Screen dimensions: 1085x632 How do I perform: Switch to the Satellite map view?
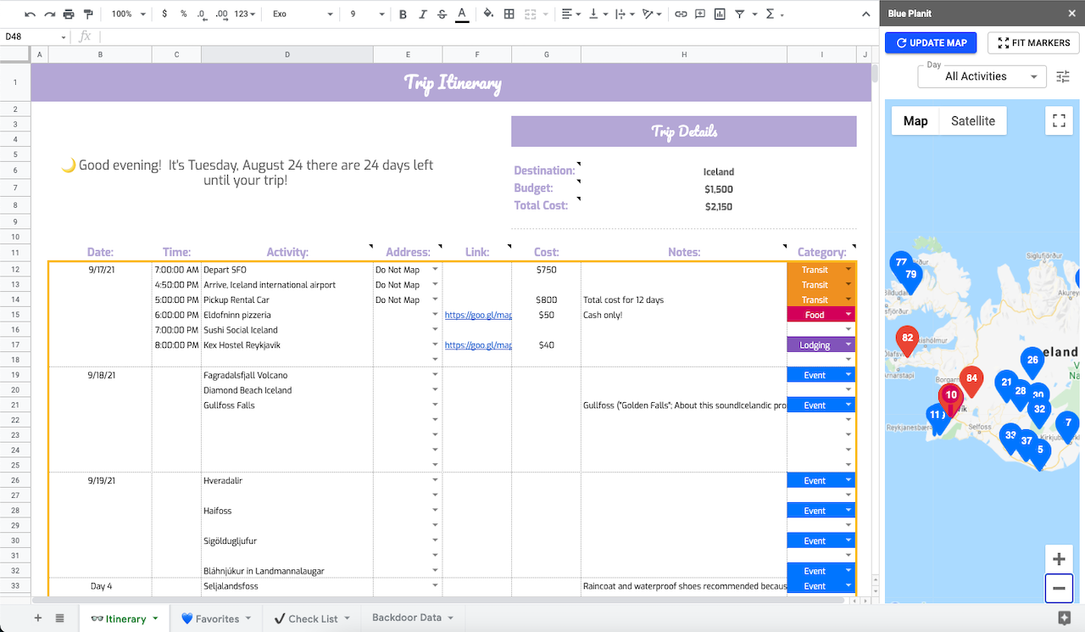coord(972,120)
